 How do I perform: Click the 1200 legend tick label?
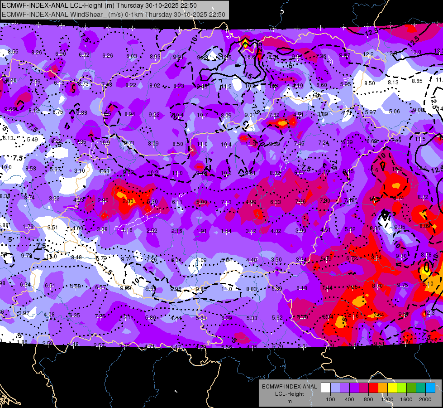(387, 399)
